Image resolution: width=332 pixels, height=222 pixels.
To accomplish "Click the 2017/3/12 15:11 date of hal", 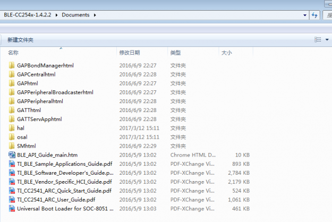I will tap(139, 128).
